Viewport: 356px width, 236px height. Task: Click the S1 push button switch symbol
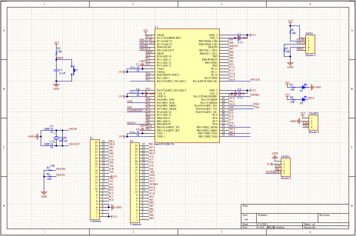point(73,70)
